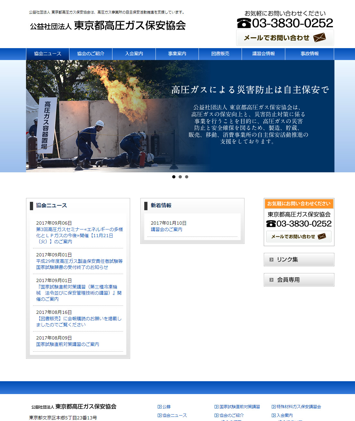Open the 会員専用 sidebar button
This screenshot has width=355, height=421.
point(299,280)
